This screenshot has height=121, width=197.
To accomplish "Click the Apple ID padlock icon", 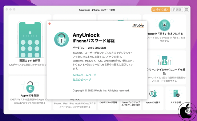I will coord(30,87).
